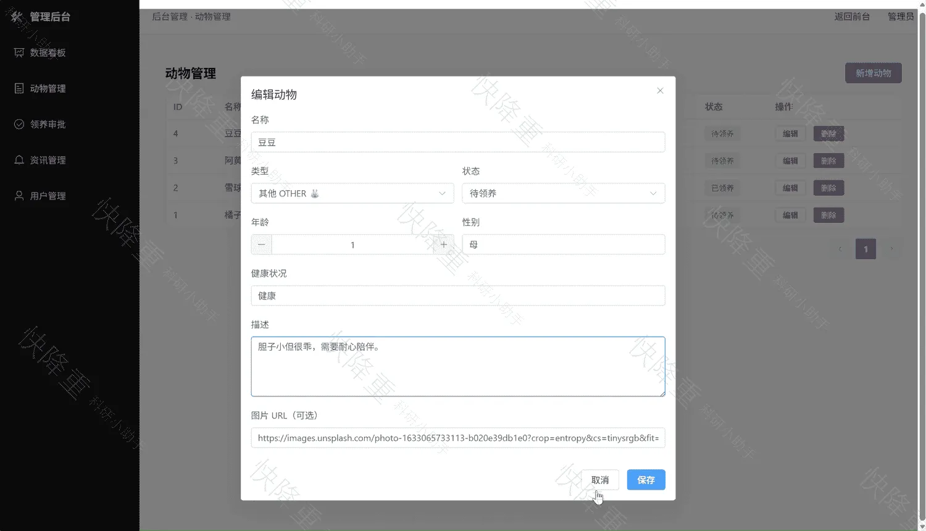Click the 资讯管理 bell icon in sidebar
Image resolution: width=926 pixels, height=531 pixels.
(x=19, y=160)
